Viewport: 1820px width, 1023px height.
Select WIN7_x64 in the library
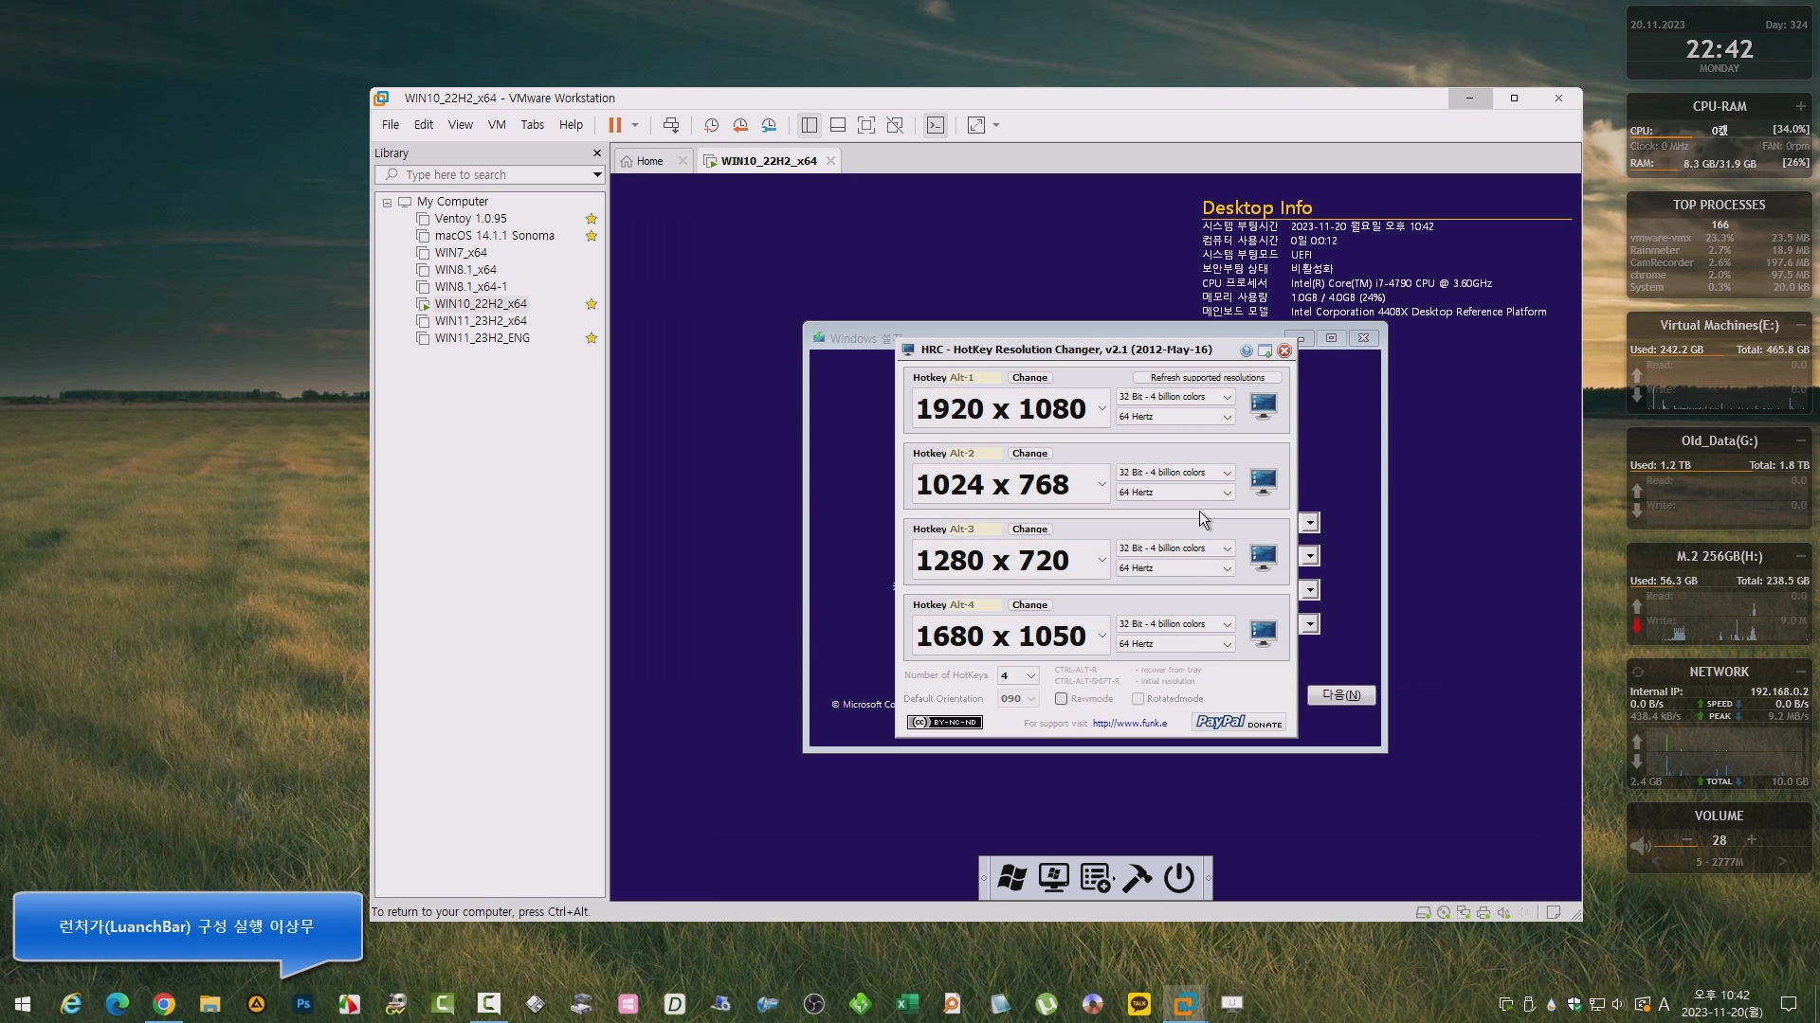tap(461, 253)
